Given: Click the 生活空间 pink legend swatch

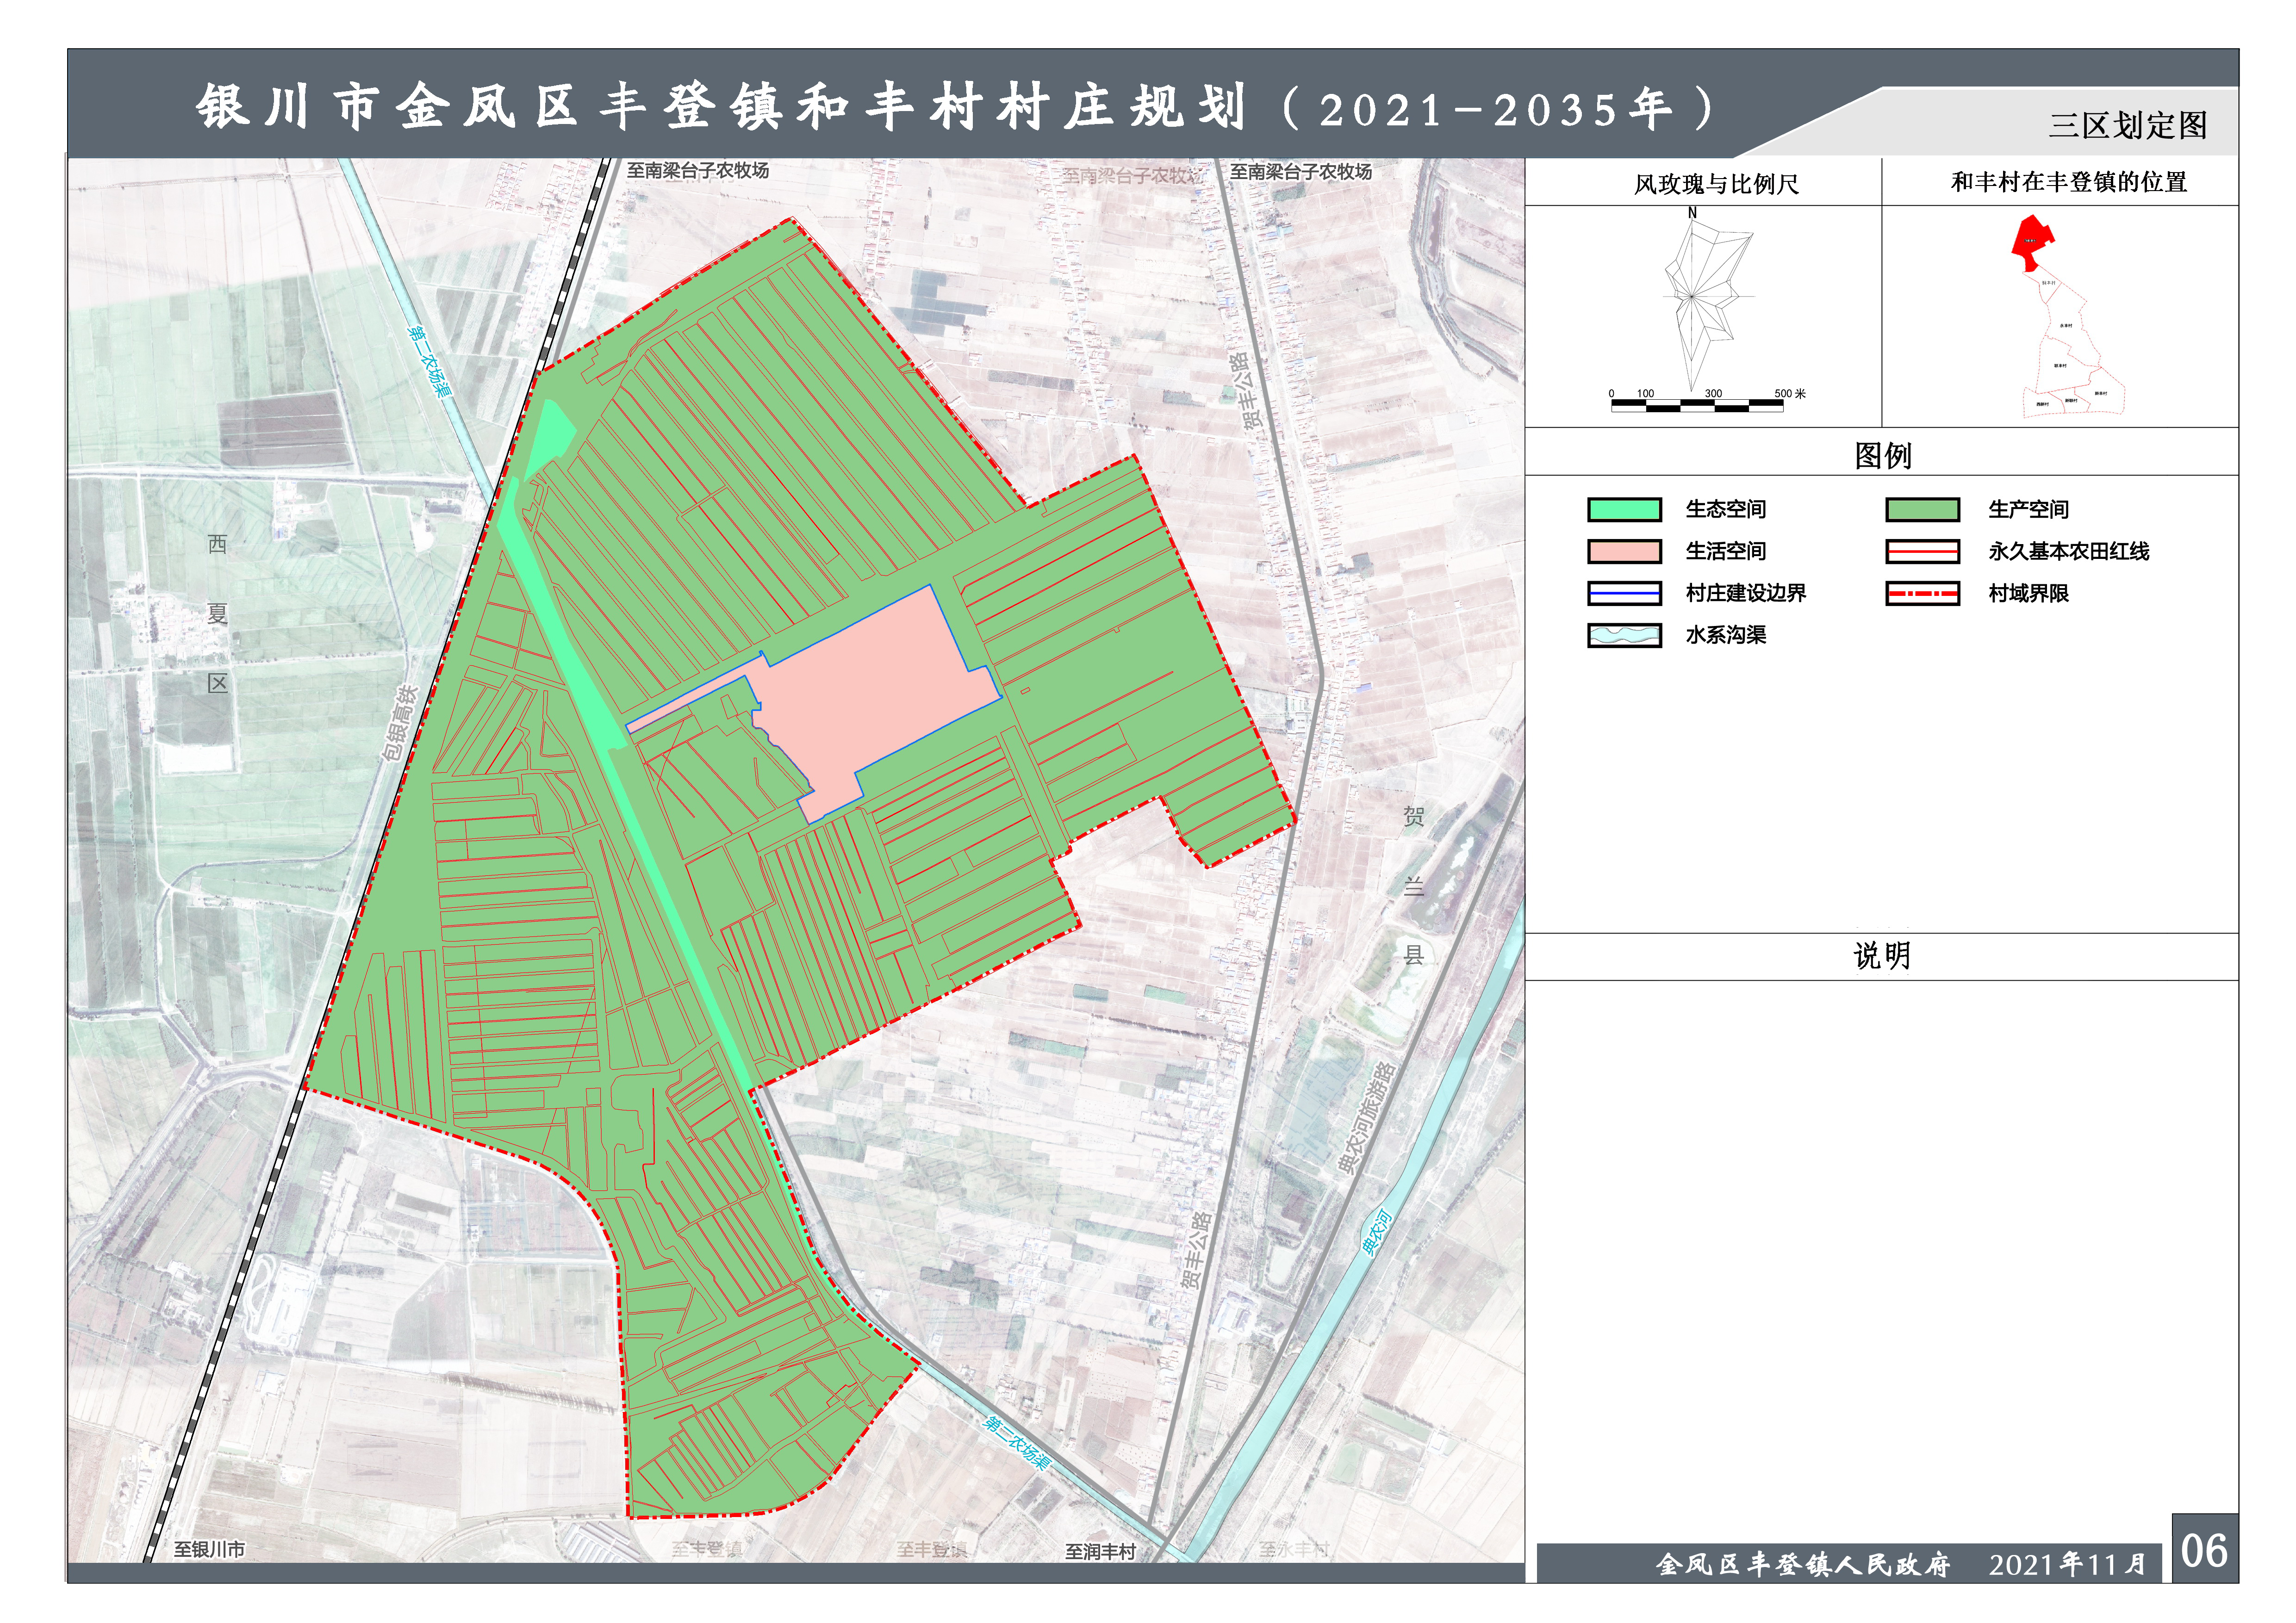Looking at the screenshot, I should pyautogui.click(x=1624, y=551).
